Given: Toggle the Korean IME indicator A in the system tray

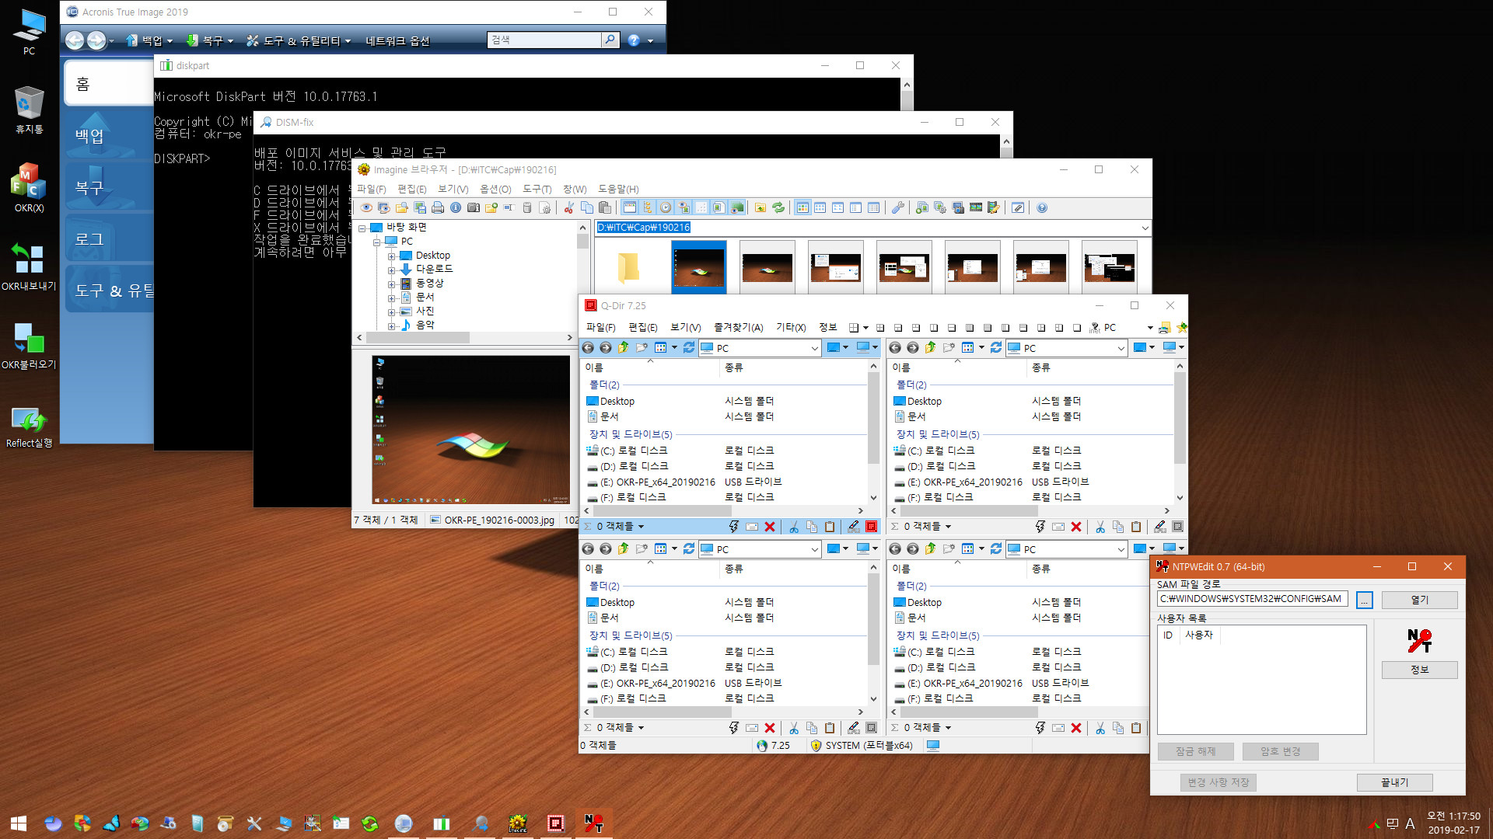Looking at the screenshot, I should tap(1410, 823).
